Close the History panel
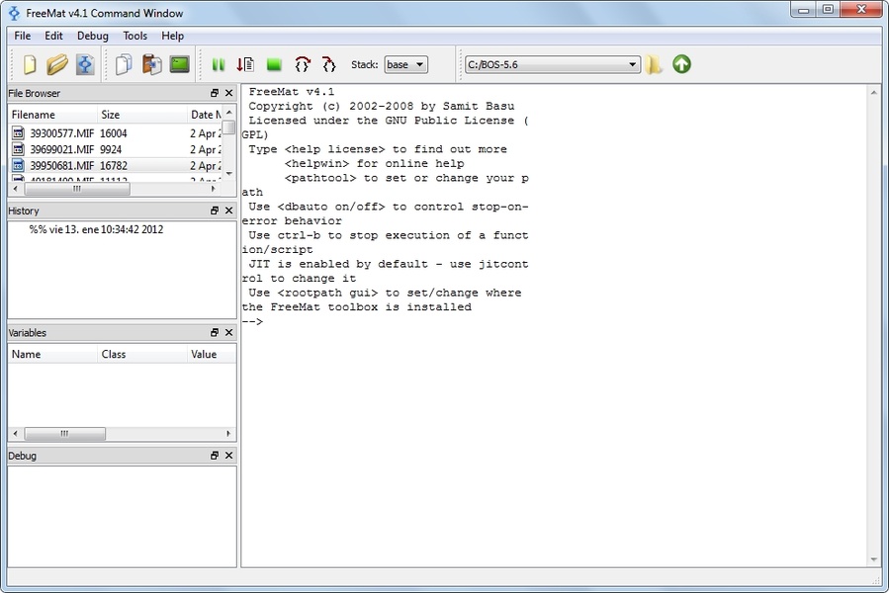The height and width of the screenshot is (593, 889). pyautogui.click(x=229, y=211)
